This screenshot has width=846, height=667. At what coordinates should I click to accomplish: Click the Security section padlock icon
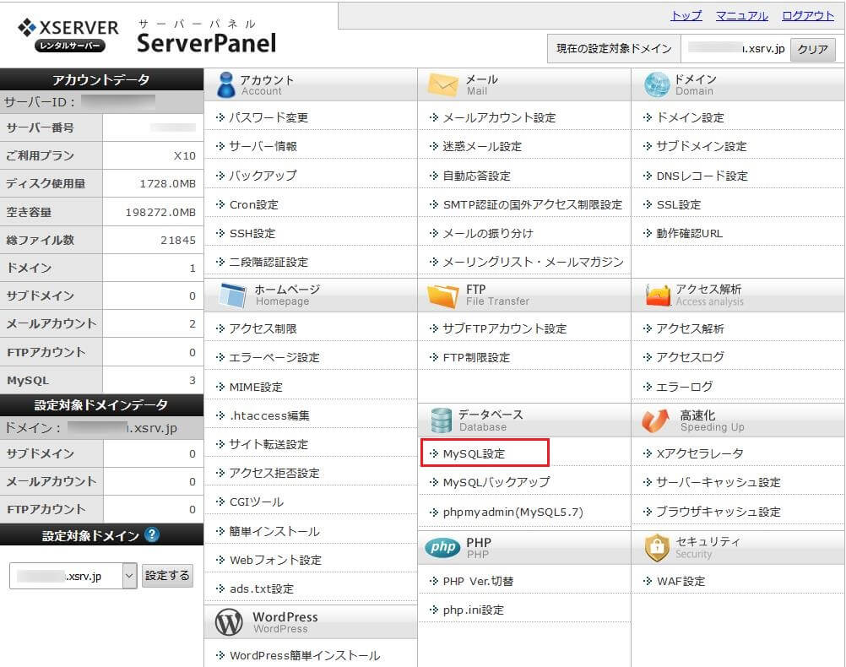coord(657,547)
